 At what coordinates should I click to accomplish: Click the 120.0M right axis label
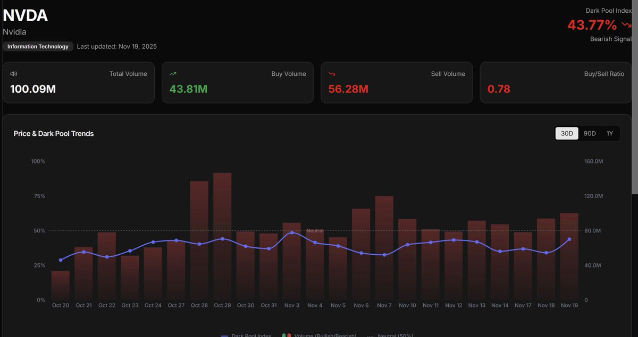(x=593, y=196)
